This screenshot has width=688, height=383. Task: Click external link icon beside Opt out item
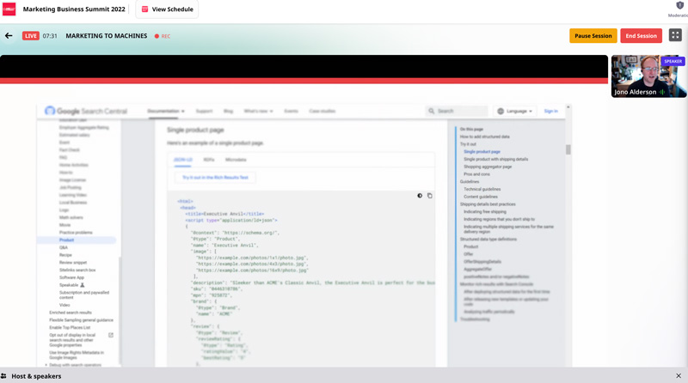pos(111,335)
